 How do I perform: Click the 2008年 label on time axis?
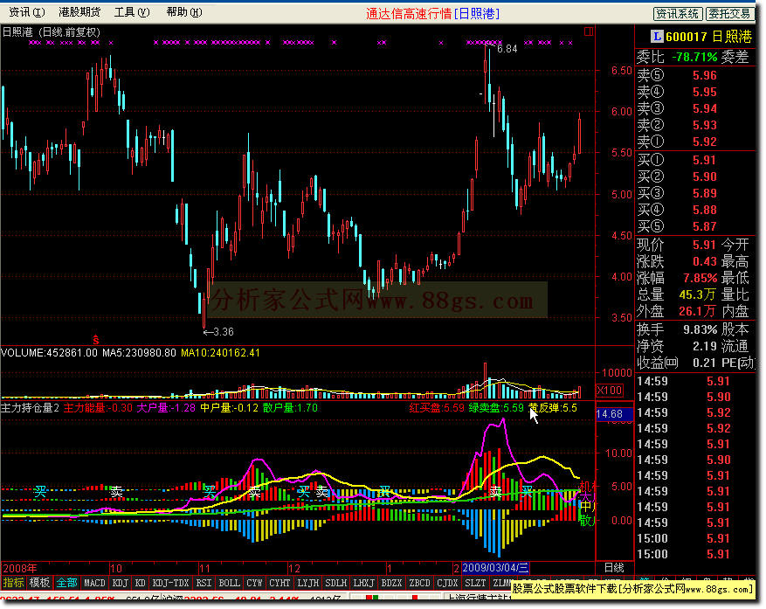coord(19,569)
